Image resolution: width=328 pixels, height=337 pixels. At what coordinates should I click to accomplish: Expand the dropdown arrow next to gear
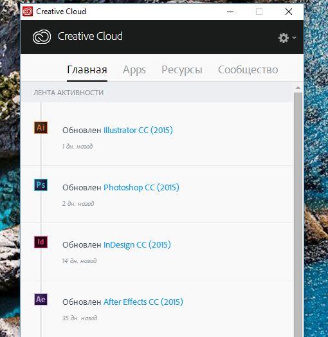tap(295, 38)
